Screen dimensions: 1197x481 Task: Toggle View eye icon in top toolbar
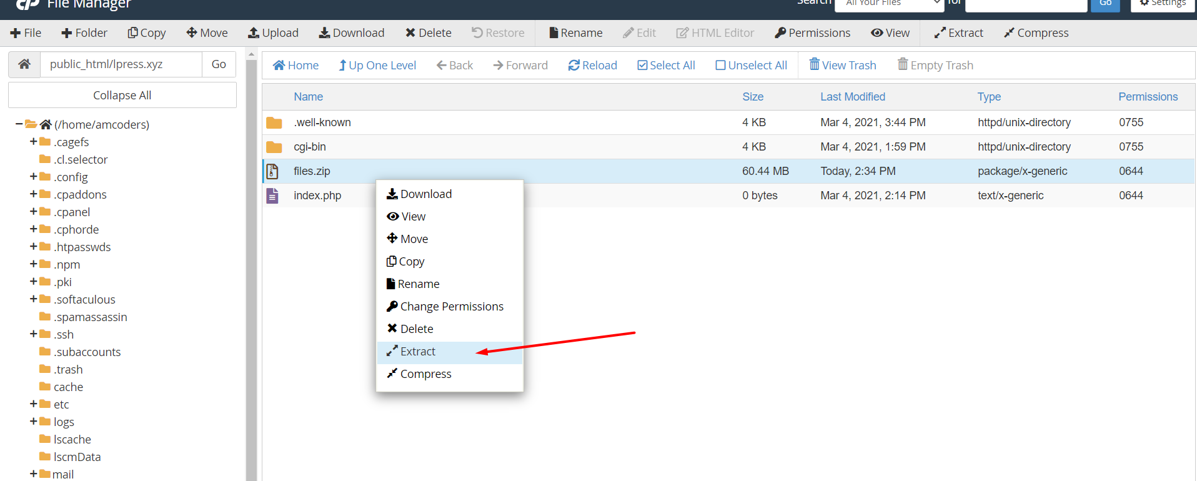point(877,33)
